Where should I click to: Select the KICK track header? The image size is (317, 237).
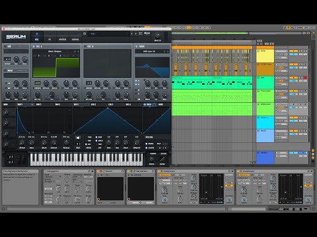point(265,56)
